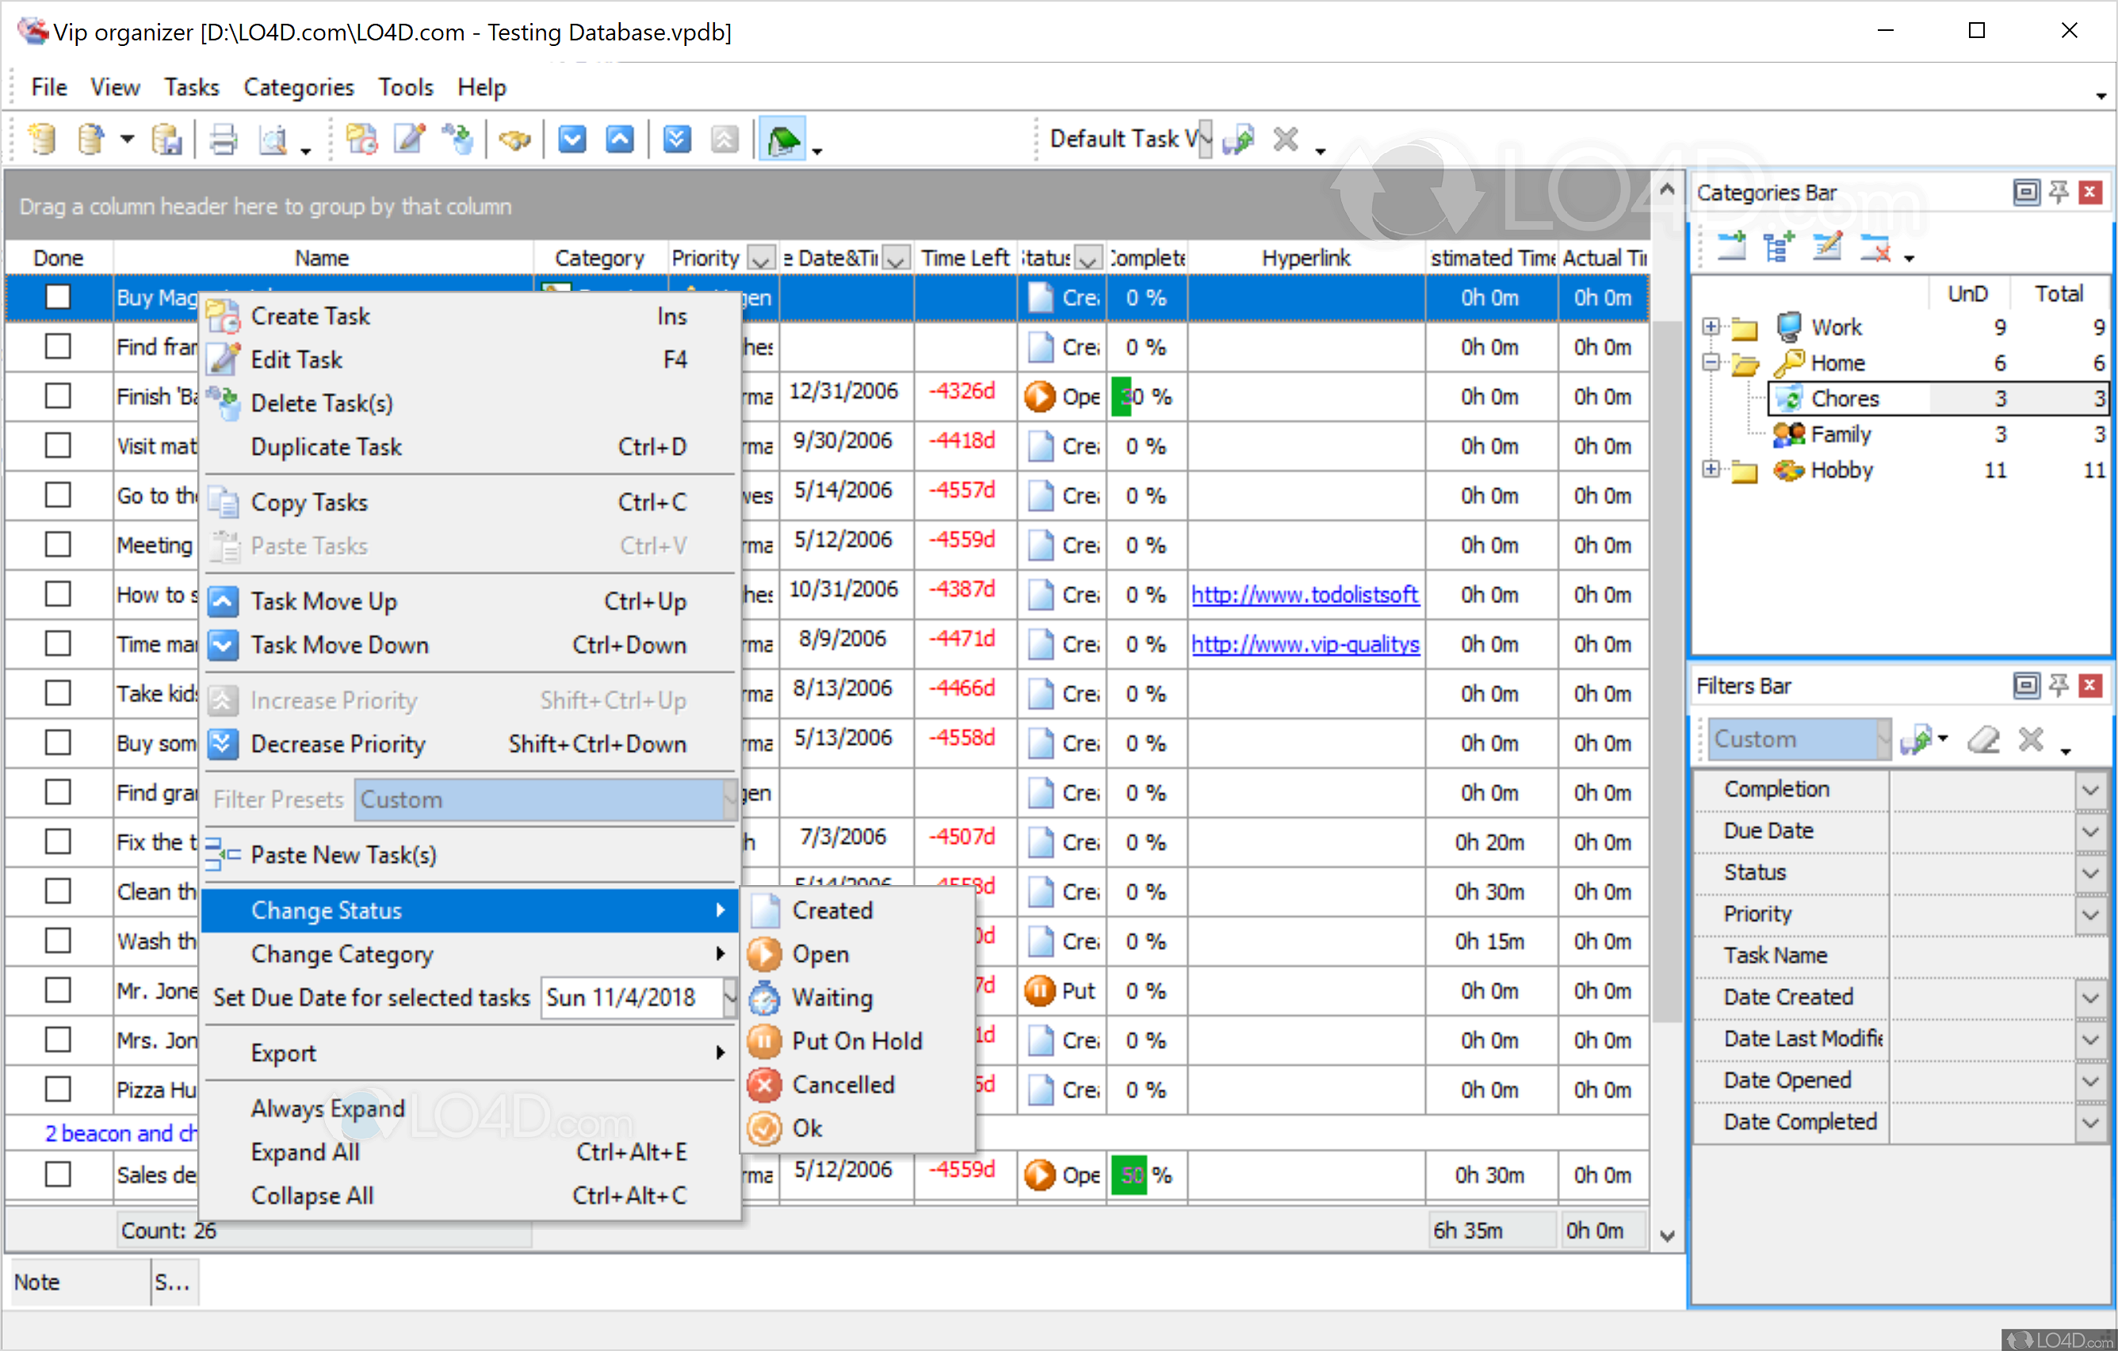Pin the Filters Bar panel

(2059, 685)
